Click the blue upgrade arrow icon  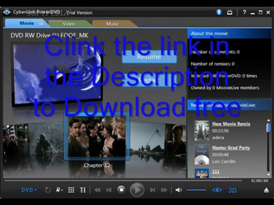pos(219,12)
